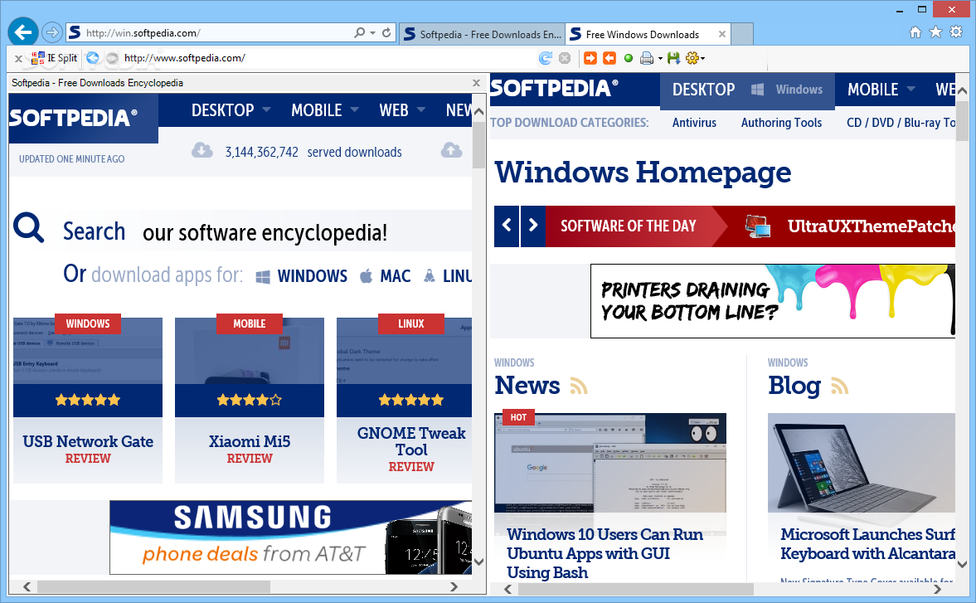Click the printer icon in IE Split toolbar
Screen dimensions: 976x603
click(647, 58)
